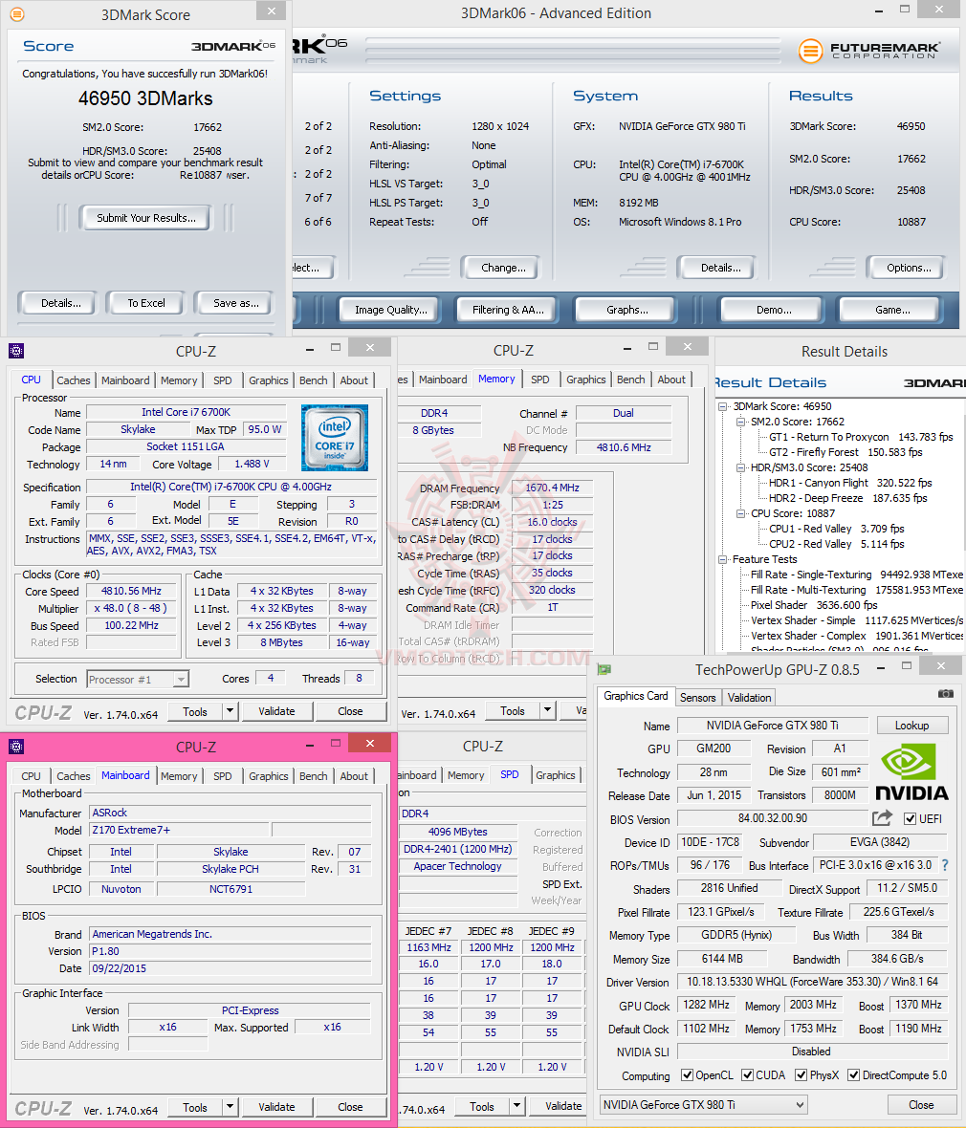Toggle the UEFI checkbox in GPU-Z

click(911, 818)
